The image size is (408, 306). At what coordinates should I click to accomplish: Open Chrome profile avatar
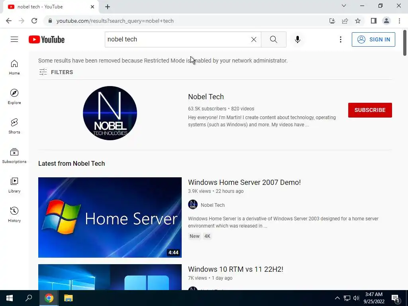coord(386,21)
